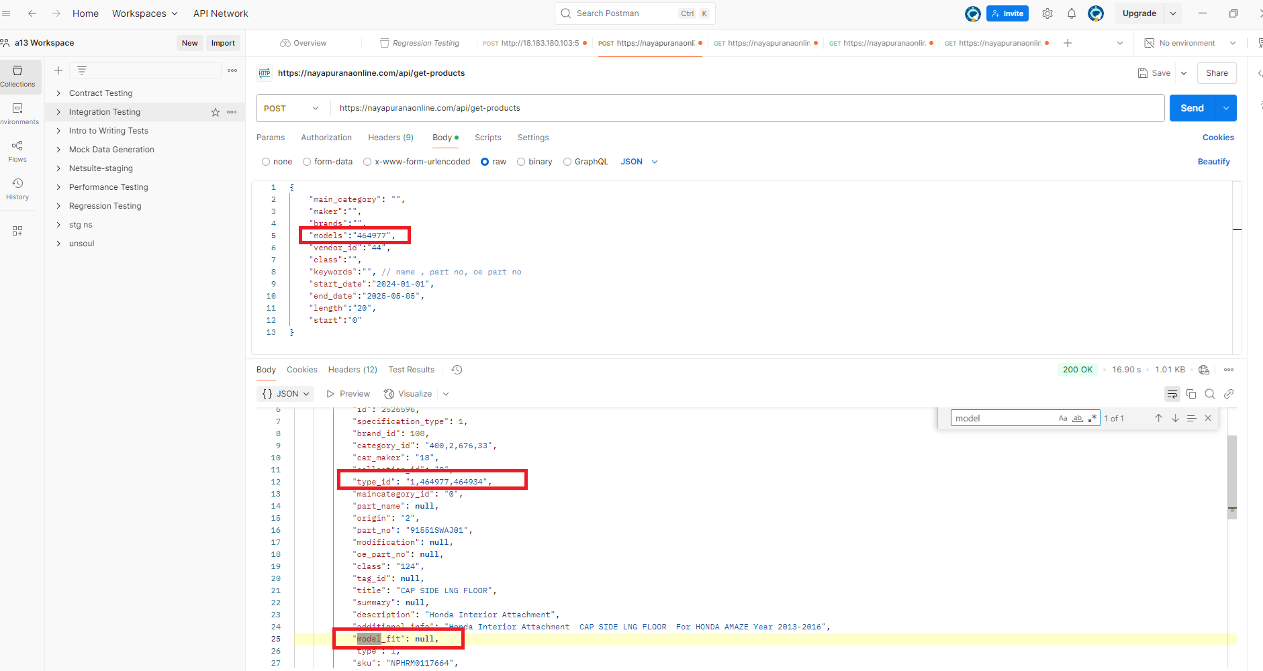1263x671 pixels.
Task: Select the binary body option
Action: (x=521, y=162)
